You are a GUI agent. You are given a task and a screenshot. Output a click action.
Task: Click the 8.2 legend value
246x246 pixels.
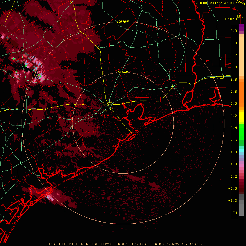(234, 55)
